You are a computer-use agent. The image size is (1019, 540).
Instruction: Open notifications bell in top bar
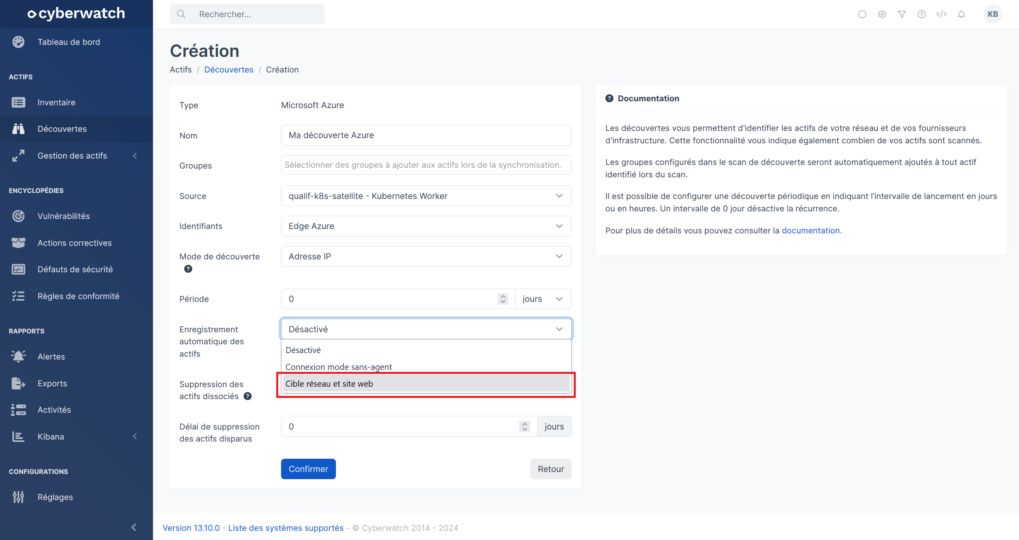961,14
